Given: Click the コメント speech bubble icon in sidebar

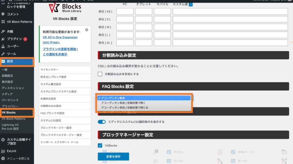Looking at the screenshot, I should click(3, 14).
